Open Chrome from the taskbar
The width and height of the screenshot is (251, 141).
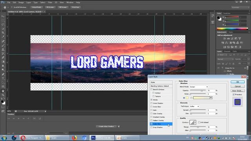pyautogui.click(x=84, y=138)
